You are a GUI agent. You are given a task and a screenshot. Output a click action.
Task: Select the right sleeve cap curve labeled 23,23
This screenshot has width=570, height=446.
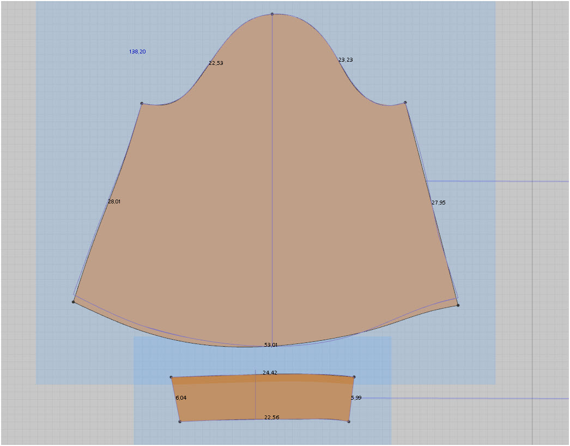(x=345, y=59)
